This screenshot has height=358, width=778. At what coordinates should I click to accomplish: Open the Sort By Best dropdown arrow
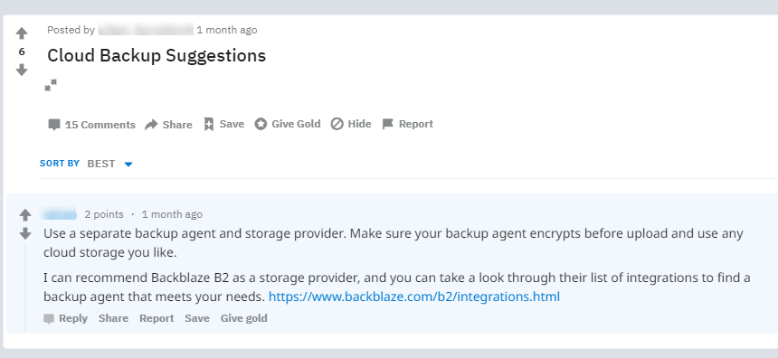click(128, 165)
